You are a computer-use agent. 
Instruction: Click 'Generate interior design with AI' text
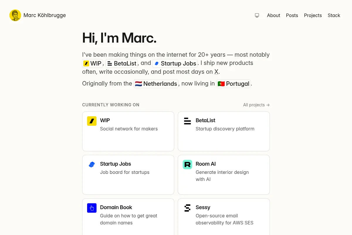pos(222,176)
